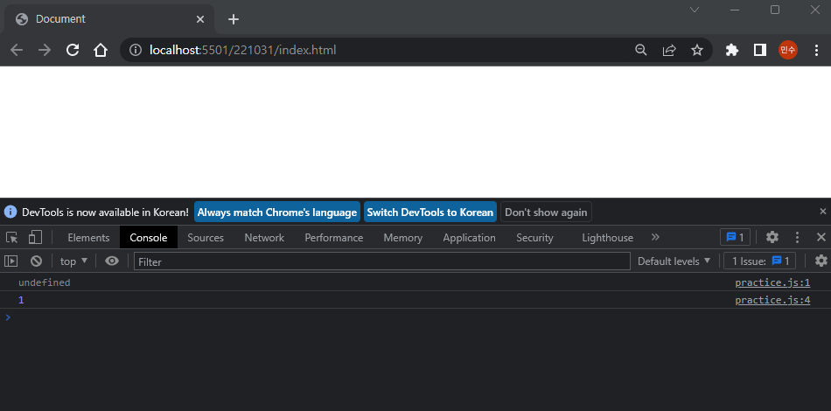Select the undefined console output
Image resolution: width=831 pixels, height=411 pixels.
pos(45,282)
